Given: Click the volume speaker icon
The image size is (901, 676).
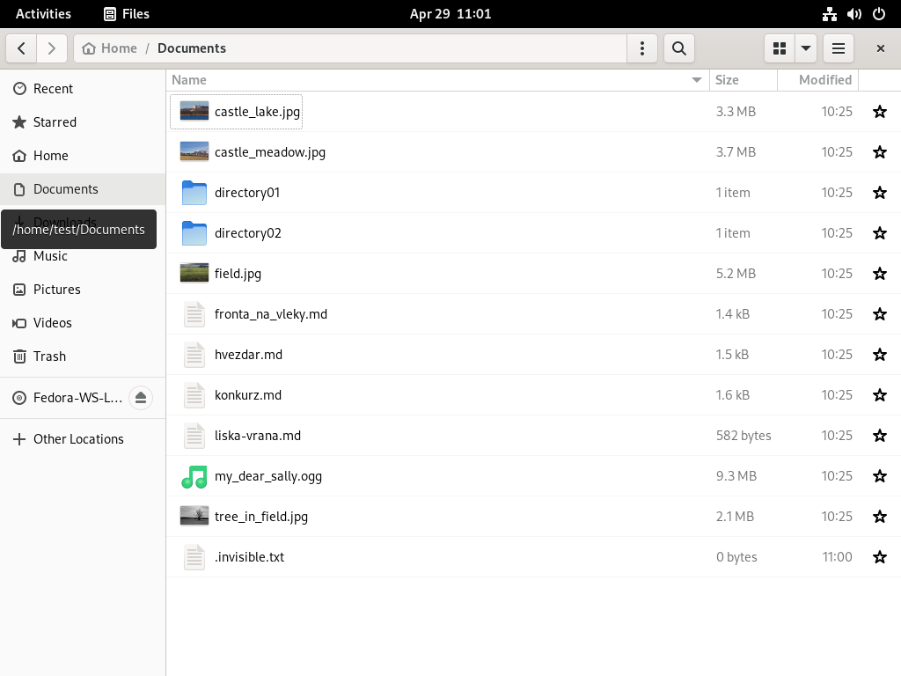Looking at the screenshot, I should (854, 14).
